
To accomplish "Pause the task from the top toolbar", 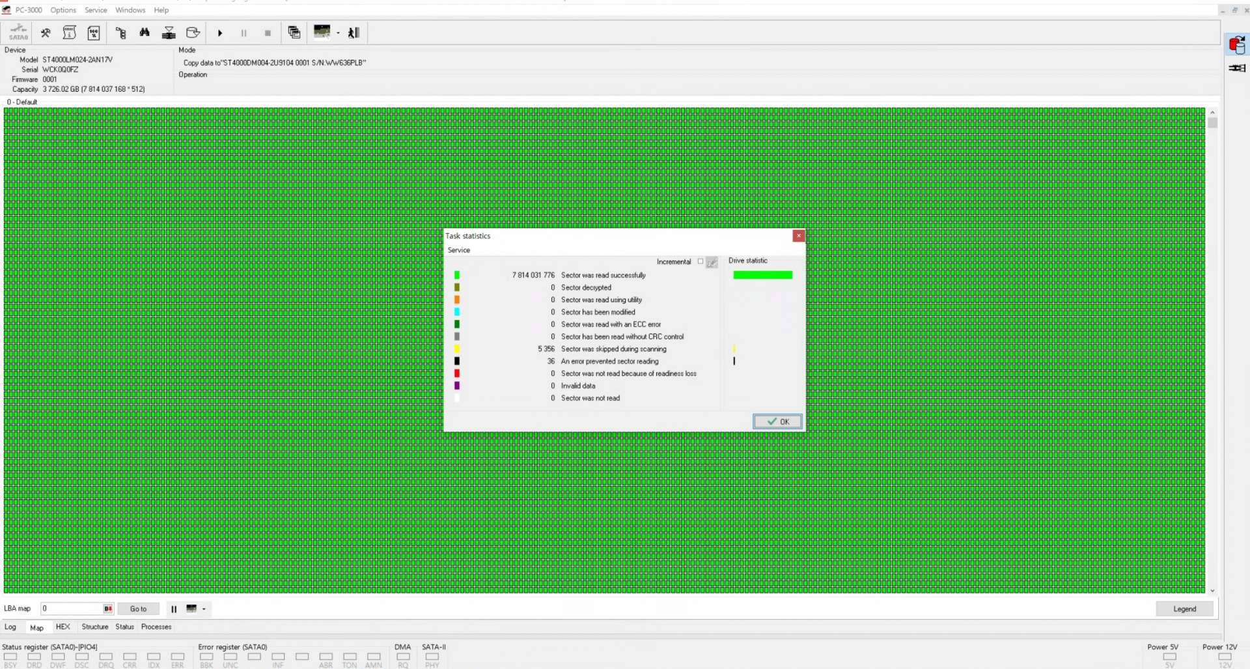I will pyautogui.click(x=243, y=33).
